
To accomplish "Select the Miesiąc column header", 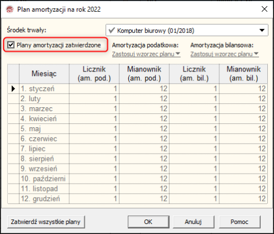I will [44, 74].
